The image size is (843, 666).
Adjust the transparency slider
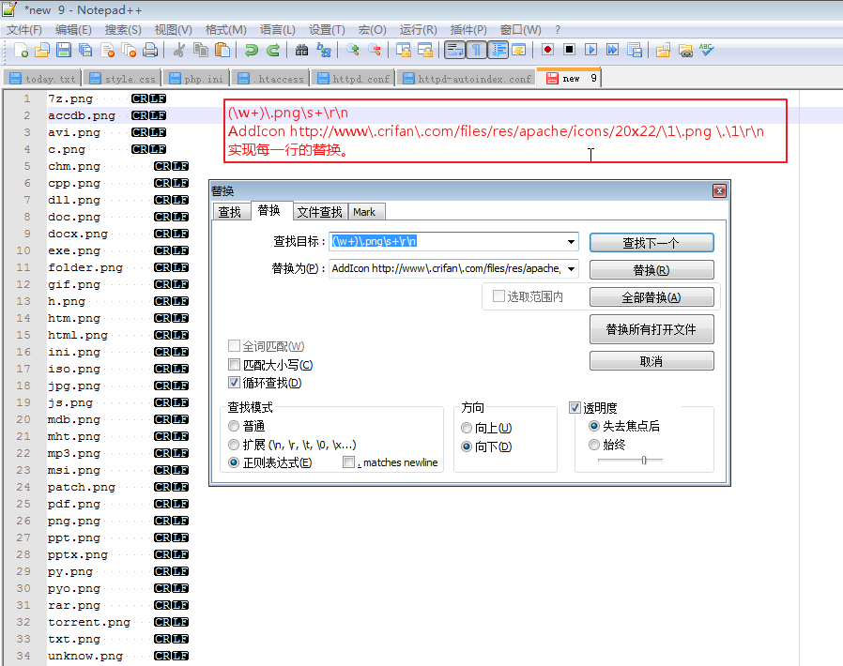click(644, 461)
